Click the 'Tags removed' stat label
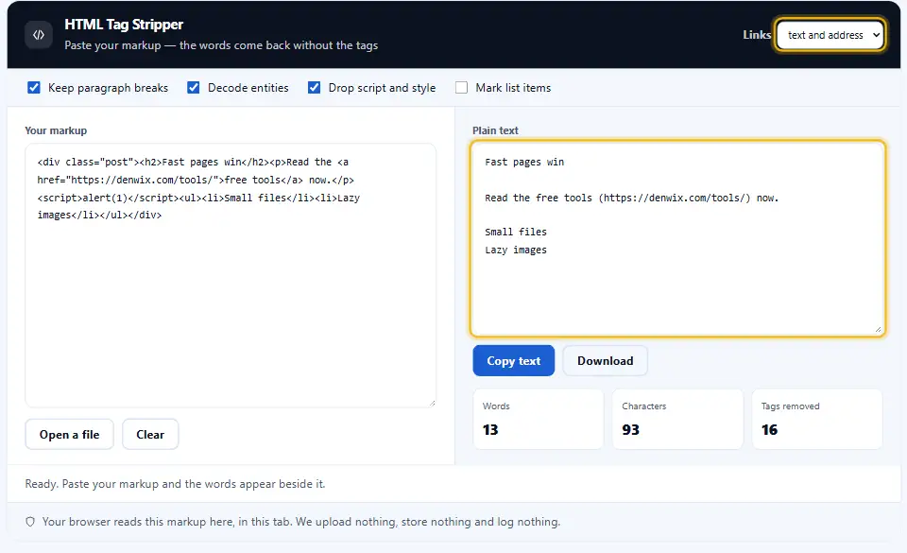The height and width of the screenshot is (553, 907). click(790, 406)
